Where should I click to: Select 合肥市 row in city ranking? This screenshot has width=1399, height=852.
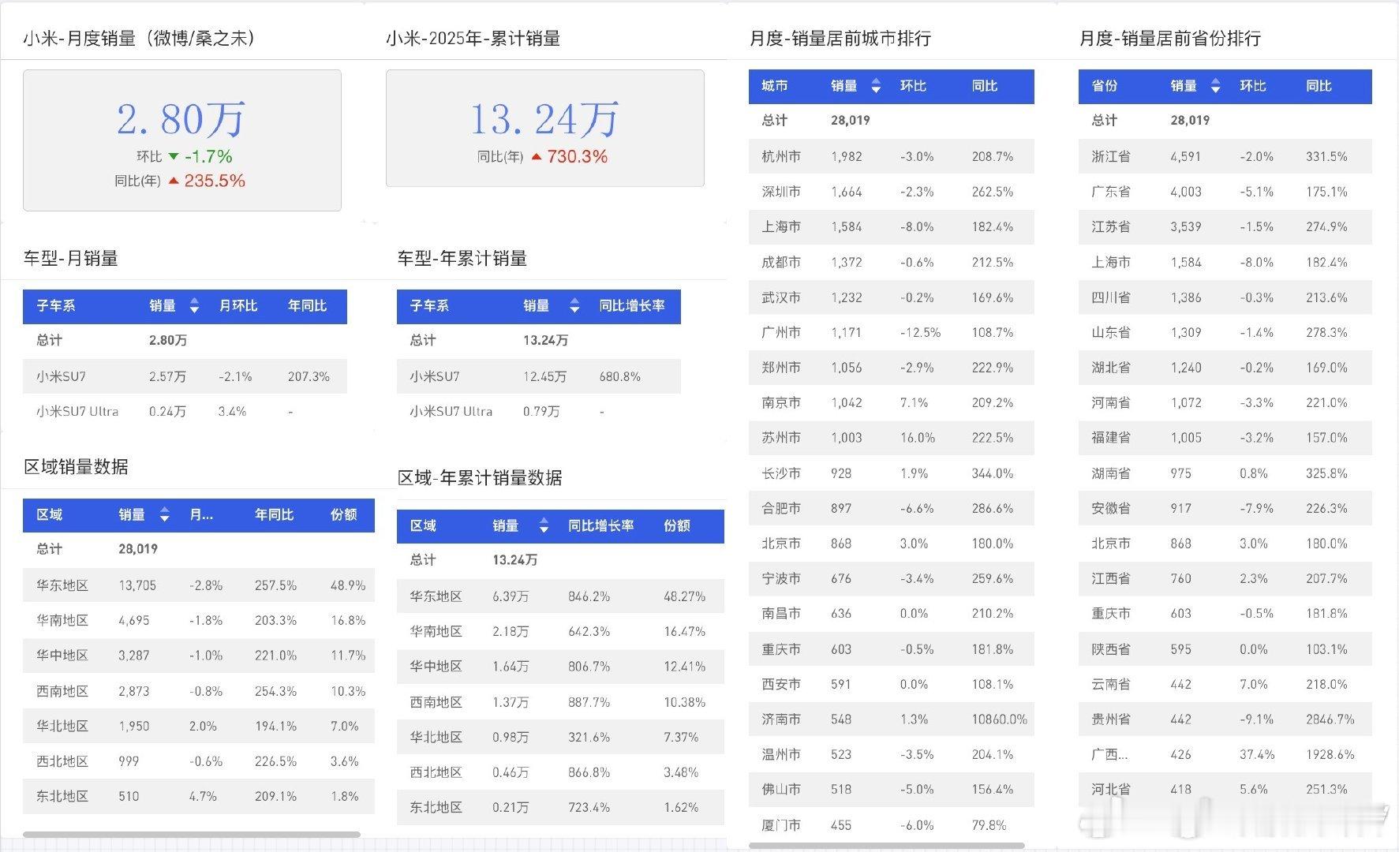pyautogui.click(x=891, y=508)
